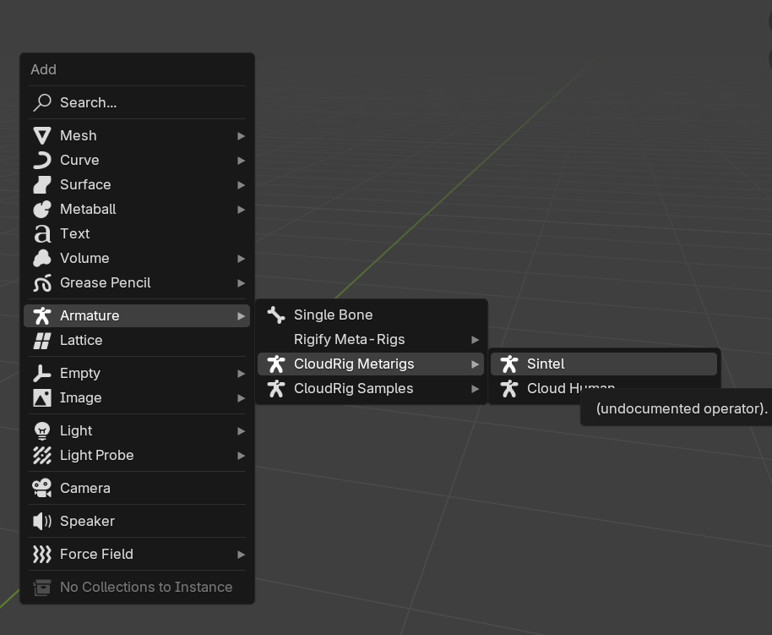Click the CloudRig Samples armature icon
Viewport: 772px width, 635px height.
(x=276, y=389)
